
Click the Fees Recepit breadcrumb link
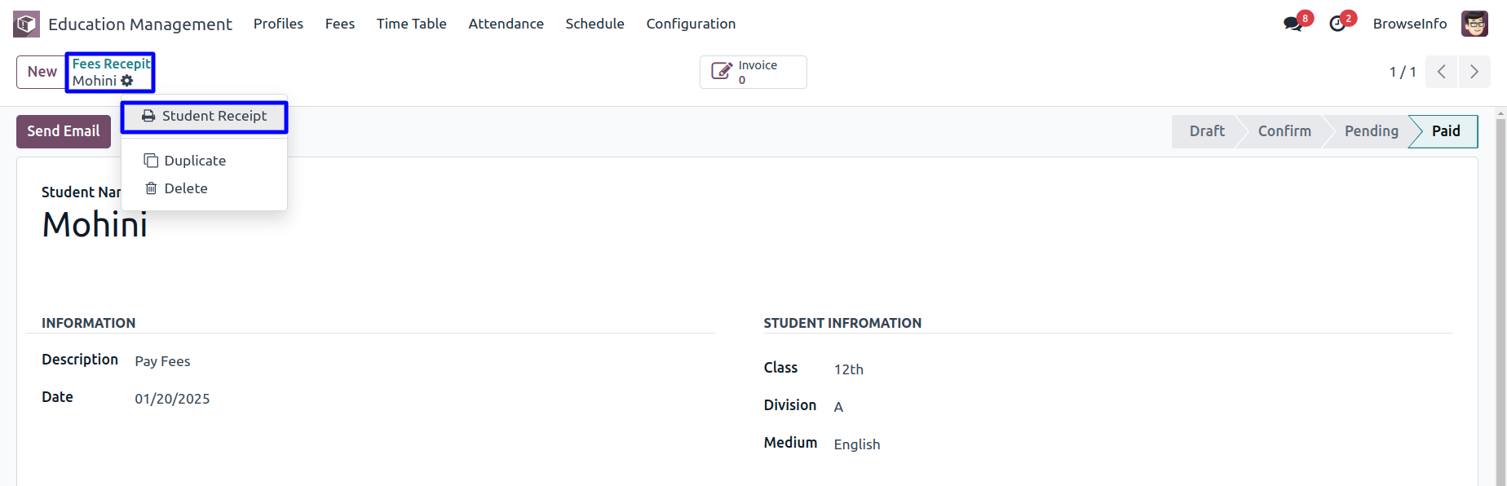[x=112, y=64]
